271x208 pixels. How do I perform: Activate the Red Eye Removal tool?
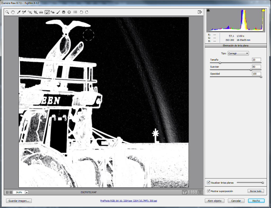click(53, 12)
